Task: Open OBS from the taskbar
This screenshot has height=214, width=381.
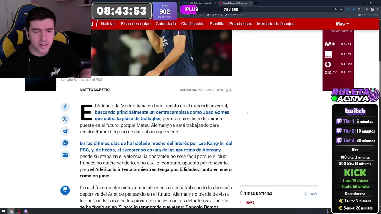Action: (18, 211)
